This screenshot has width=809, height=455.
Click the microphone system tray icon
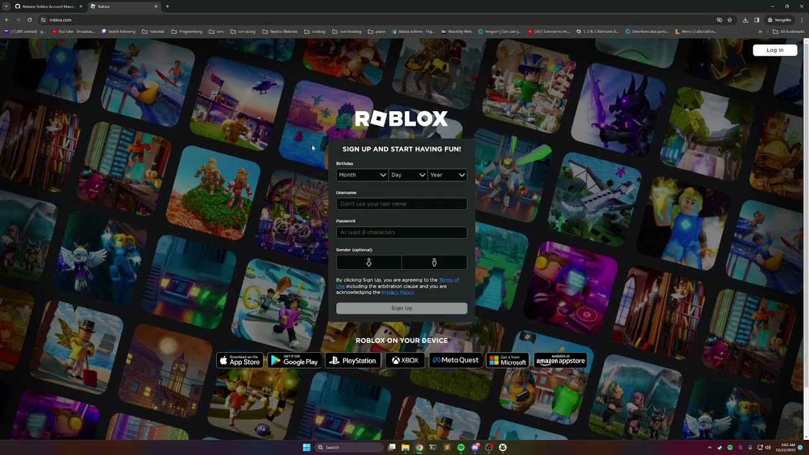(750, 447)
